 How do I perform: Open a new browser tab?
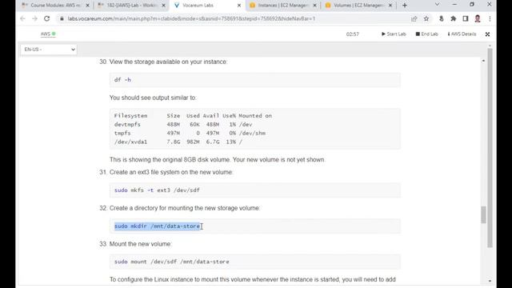tap(405, 6)
